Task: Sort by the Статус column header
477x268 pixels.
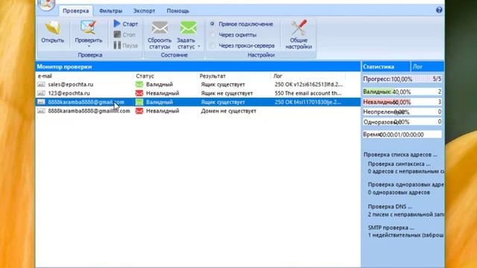Action: (x=165, y=76)
